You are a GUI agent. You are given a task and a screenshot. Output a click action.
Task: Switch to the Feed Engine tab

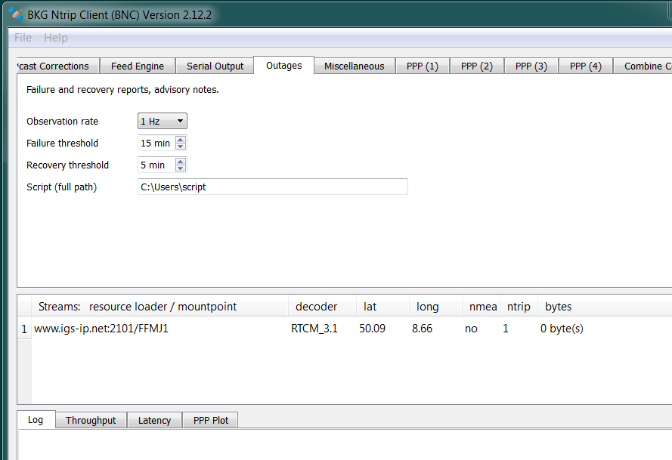tap(137, 66)
